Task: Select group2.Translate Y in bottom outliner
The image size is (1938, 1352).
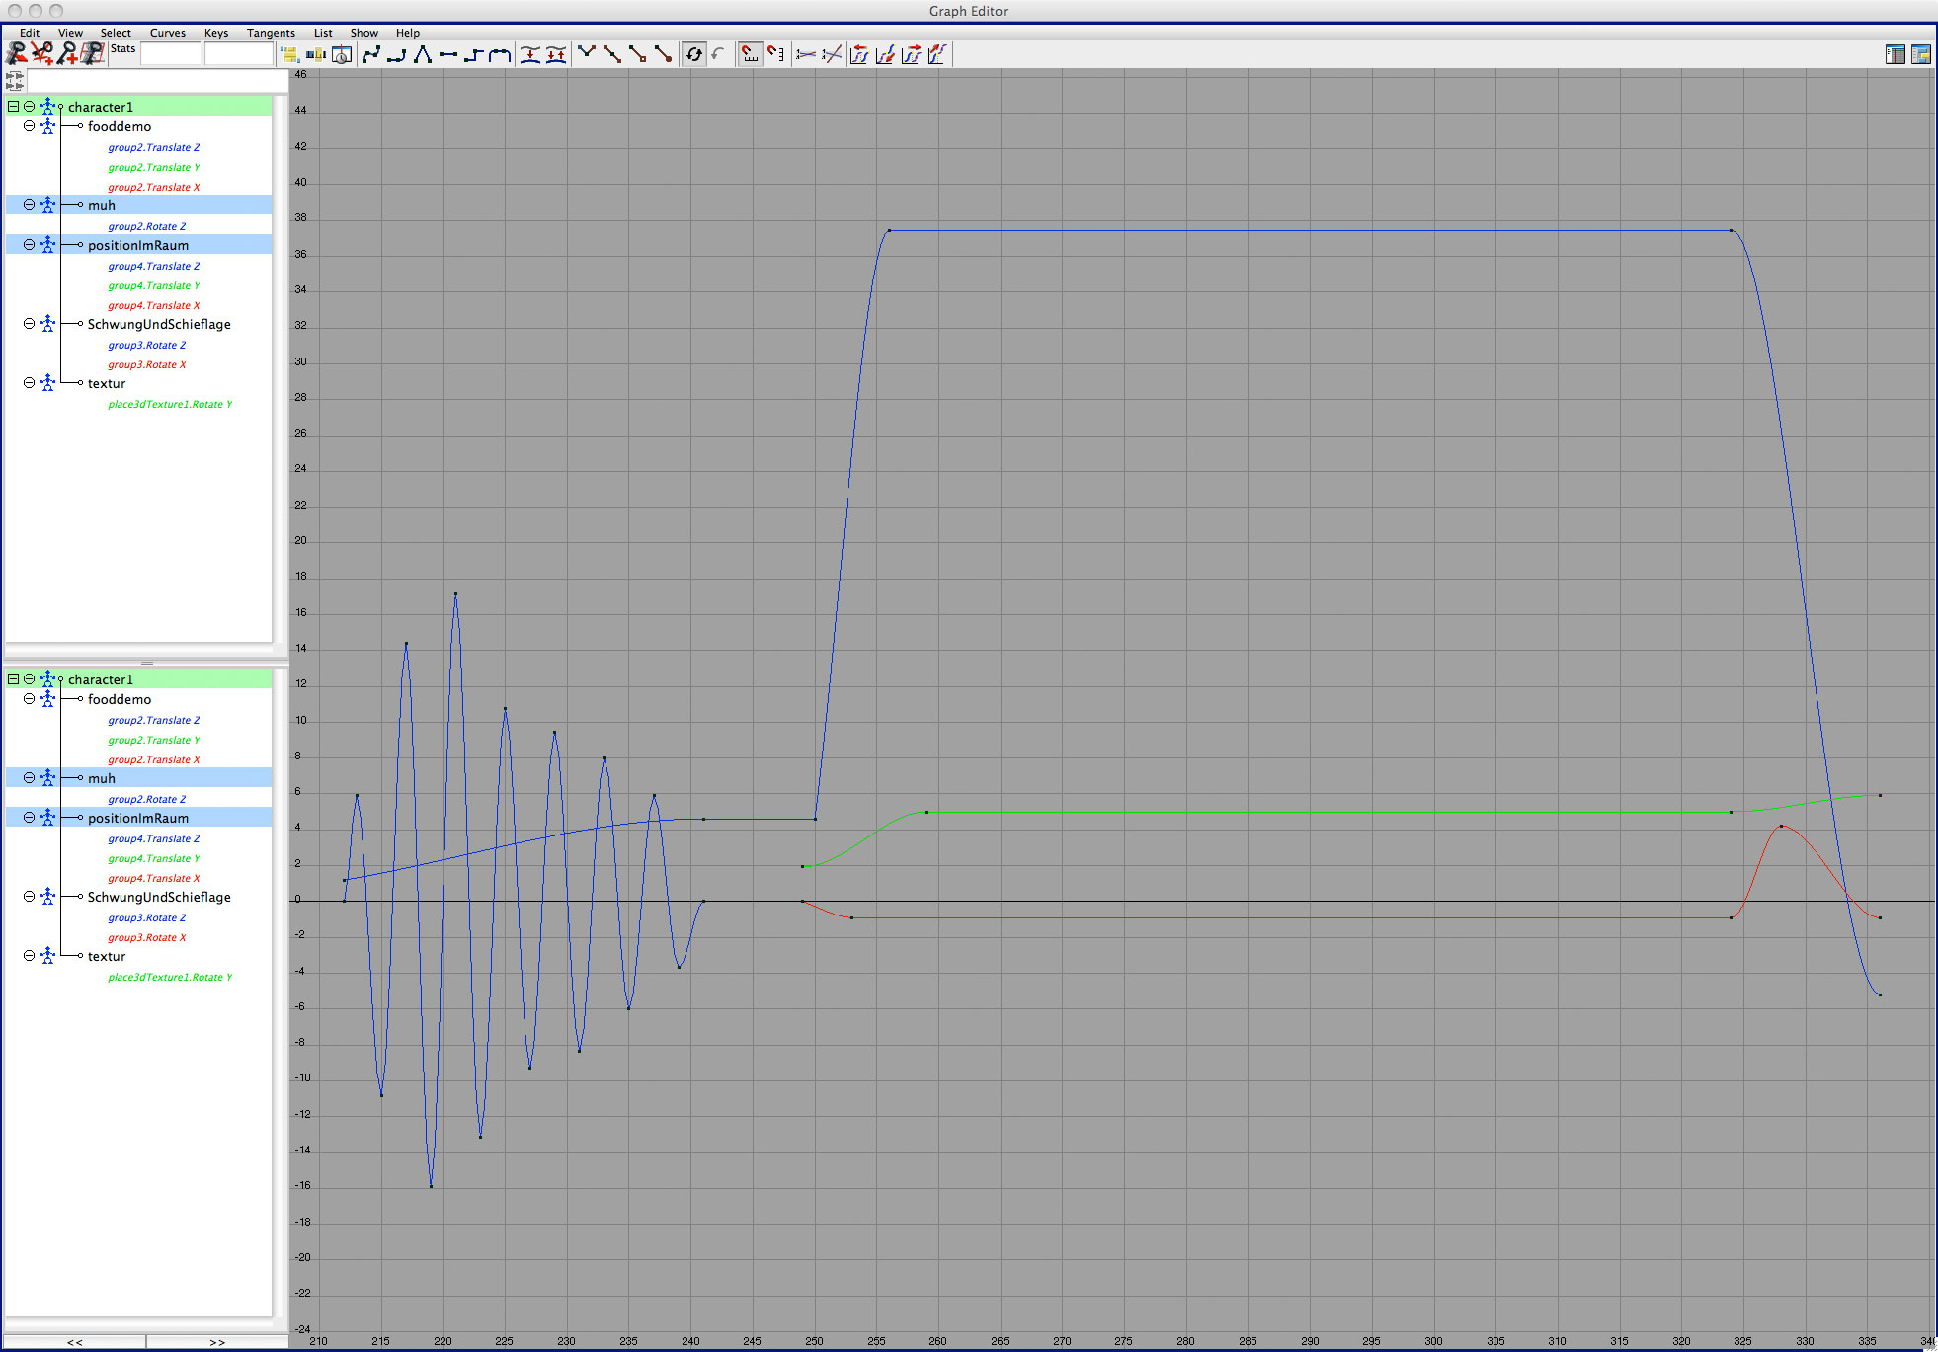Action: click(x=153, y=740)
